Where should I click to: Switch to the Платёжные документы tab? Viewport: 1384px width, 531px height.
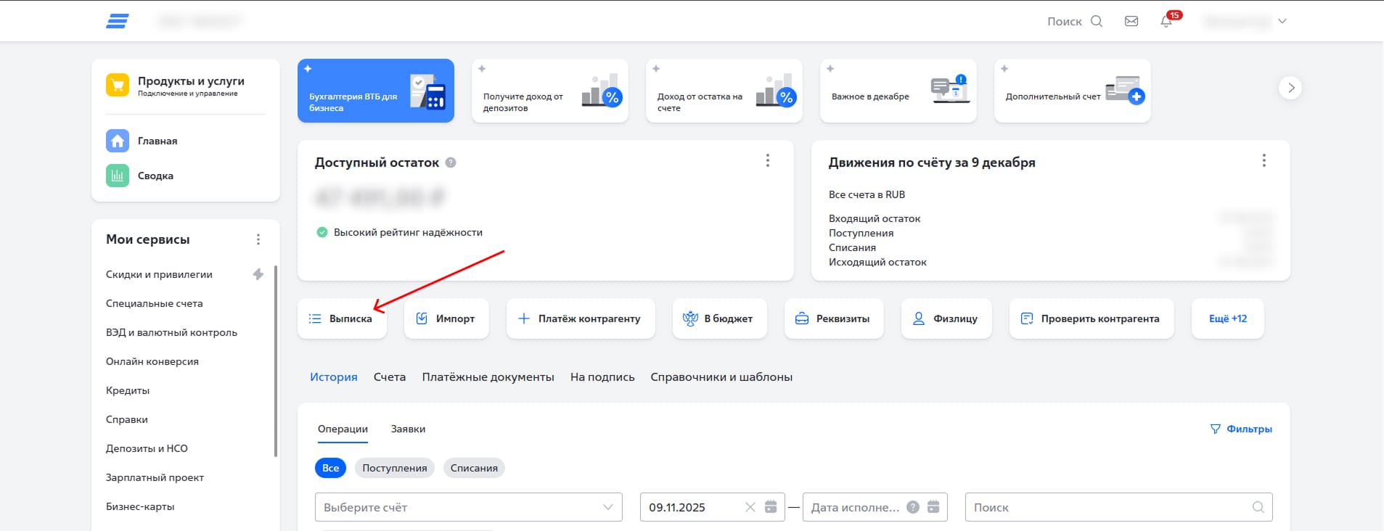488,377
